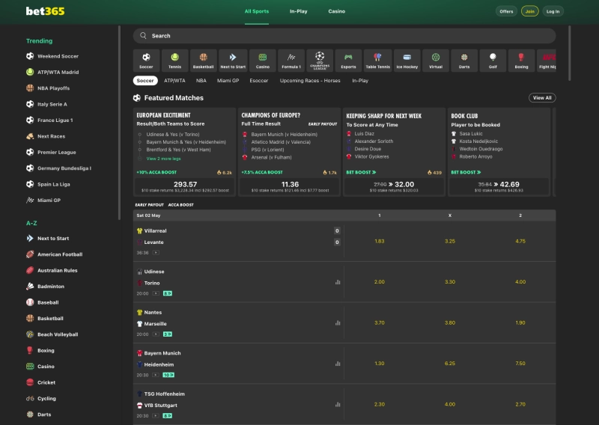
Task: Click the search magnifier icon
Action: pyautogui.click(x=143, y=35)
